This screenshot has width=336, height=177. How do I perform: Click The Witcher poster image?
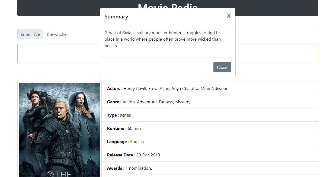pos(59,130)
